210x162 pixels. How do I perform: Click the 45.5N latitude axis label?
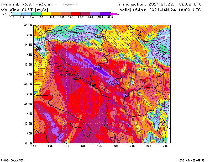tap(28, 25)
